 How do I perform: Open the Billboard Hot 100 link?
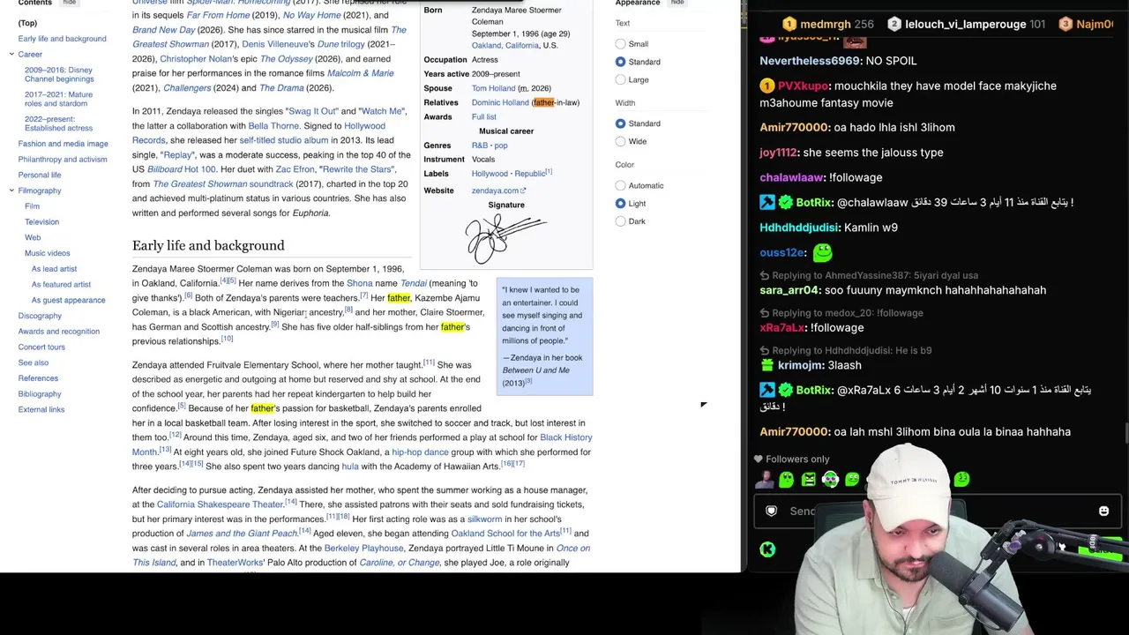[x=181, y=169]
